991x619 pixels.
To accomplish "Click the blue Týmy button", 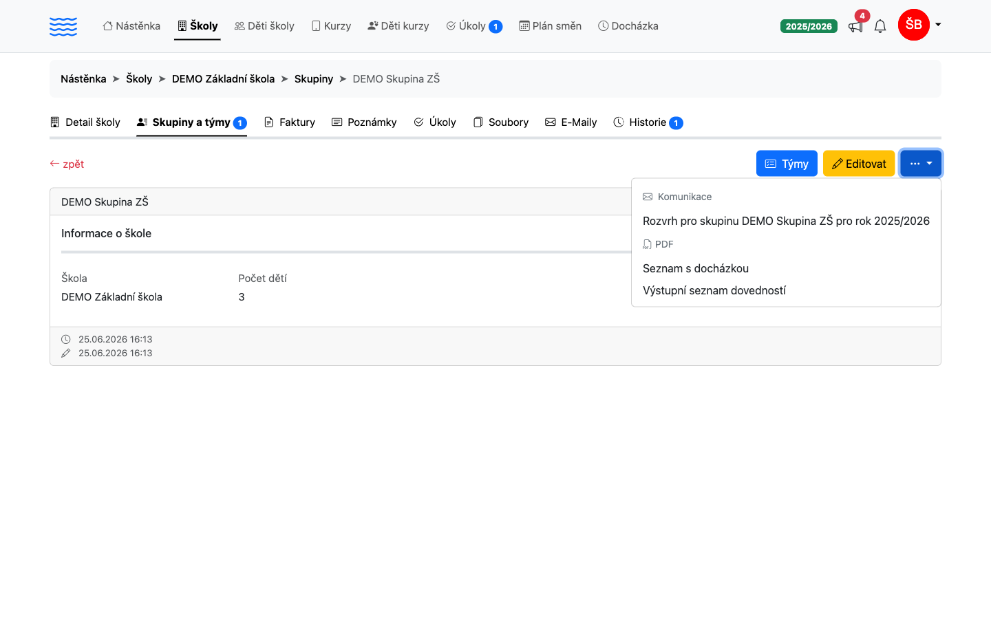I will [x=787, y=164].
